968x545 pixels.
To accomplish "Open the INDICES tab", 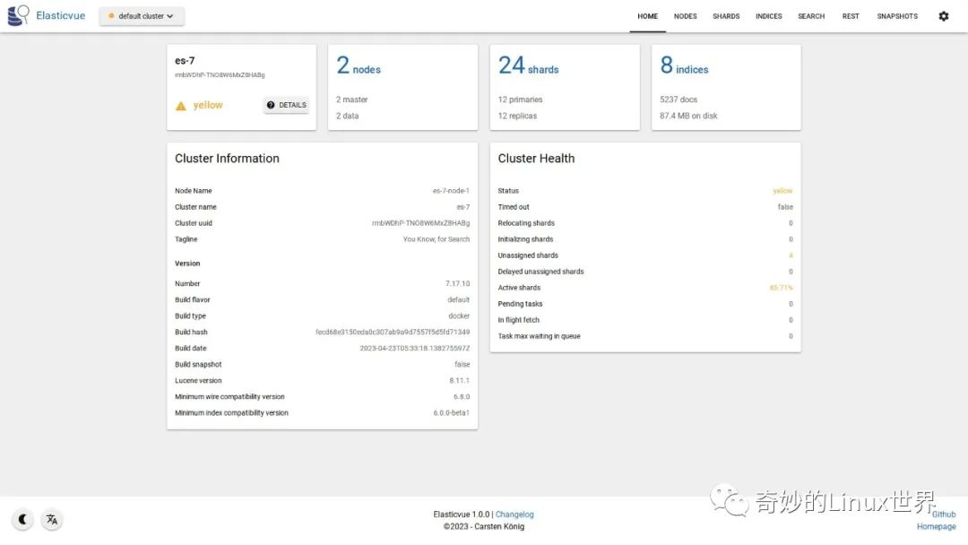I will [768, 15].
